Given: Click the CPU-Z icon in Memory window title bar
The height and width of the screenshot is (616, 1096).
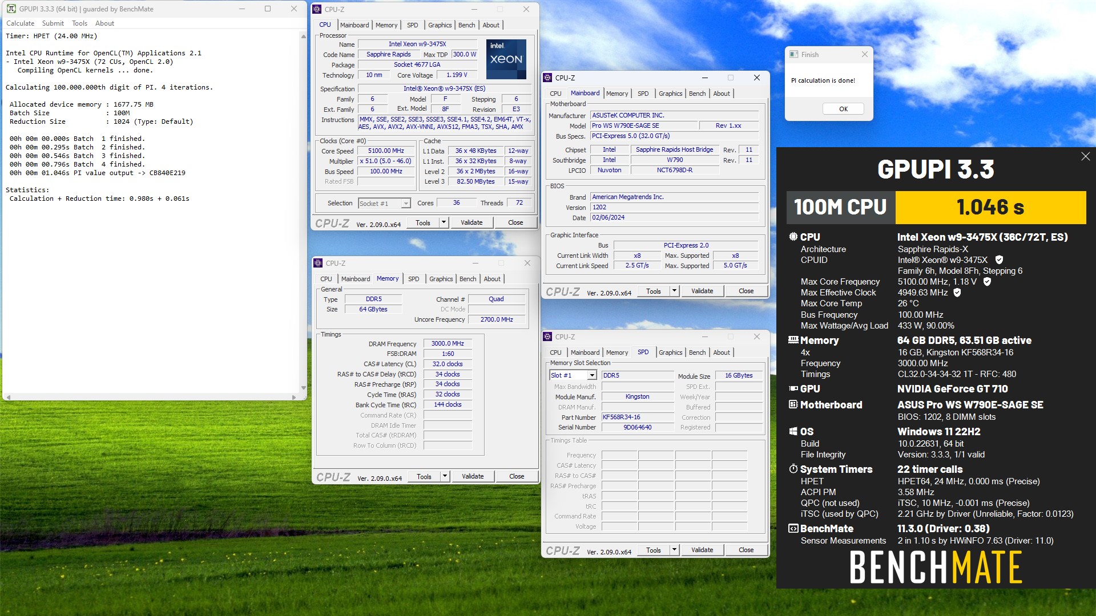Looking at the screenshot, I should point(319,263).
